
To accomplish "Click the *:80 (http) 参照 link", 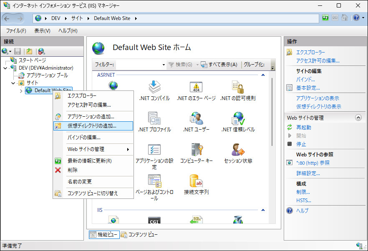I will point(313,163).
